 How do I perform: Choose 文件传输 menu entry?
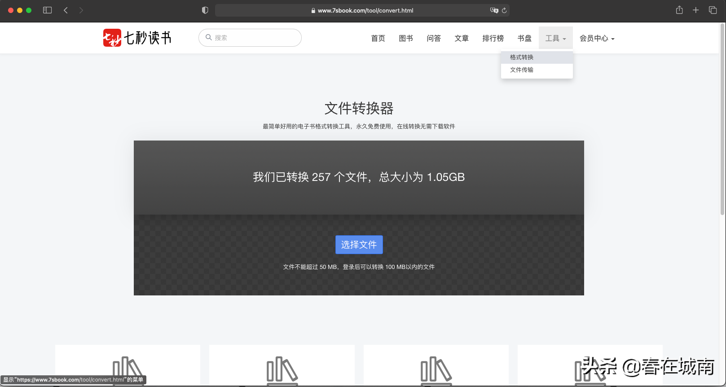(x=522, y=70)
